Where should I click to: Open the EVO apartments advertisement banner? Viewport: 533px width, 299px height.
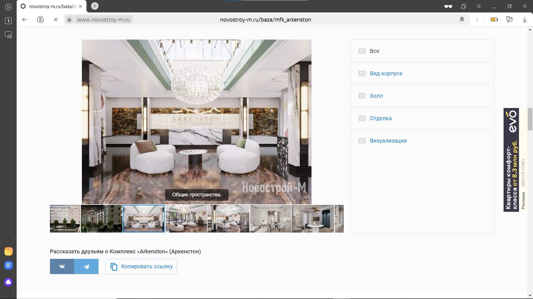point(515,160)
